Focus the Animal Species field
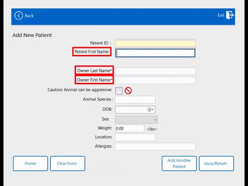The height and width of the screenshot is (186, 248). tap(135, 100)
